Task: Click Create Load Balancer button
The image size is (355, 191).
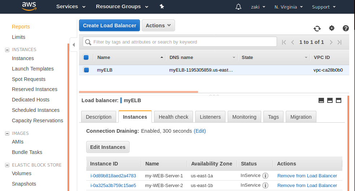Action: tap(109, 26)
